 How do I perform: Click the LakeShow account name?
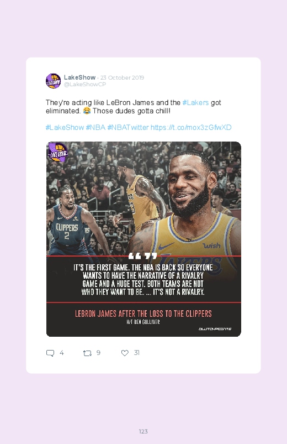click(79, 77)
